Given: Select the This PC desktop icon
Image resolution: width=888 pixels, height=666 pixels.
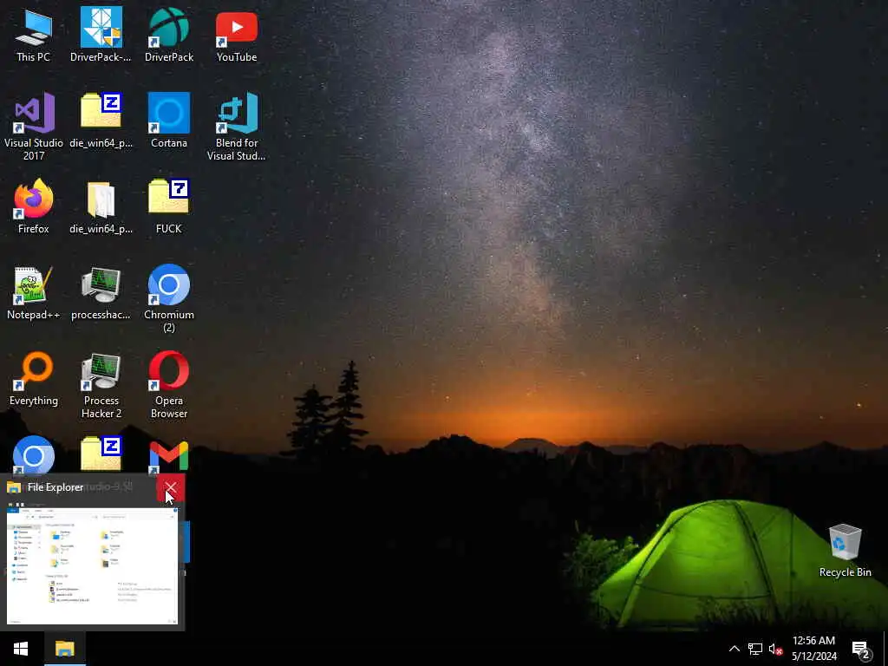Looking at the screenshot, I should coord(34,35).
